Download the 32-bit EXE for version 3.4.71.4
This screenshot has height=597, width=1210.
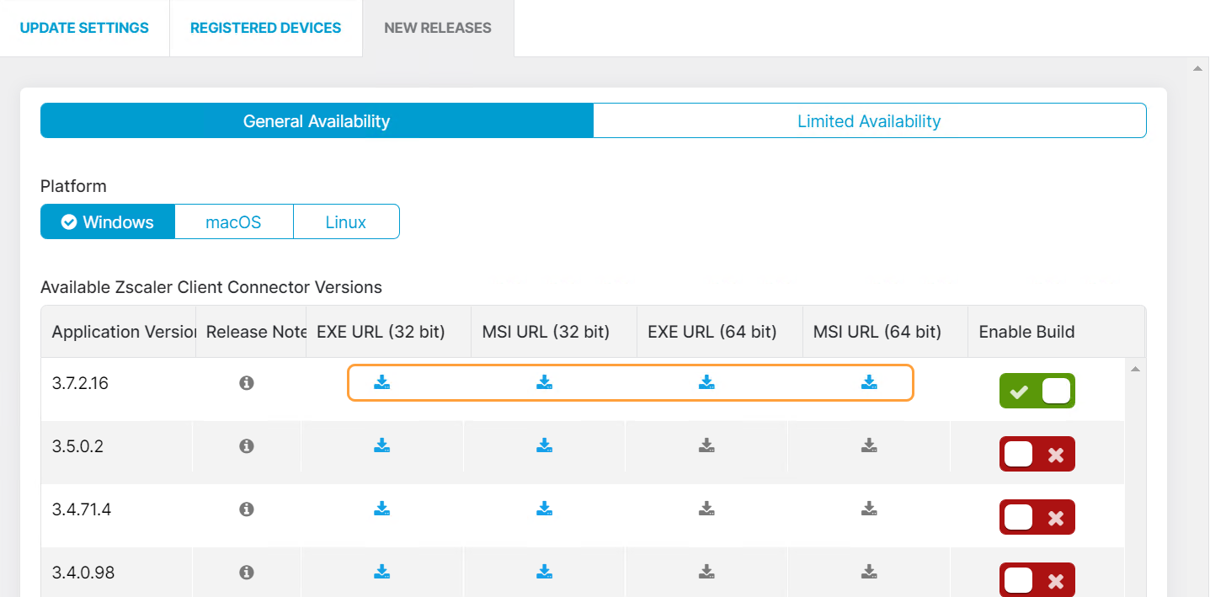(x=381, y=509)
